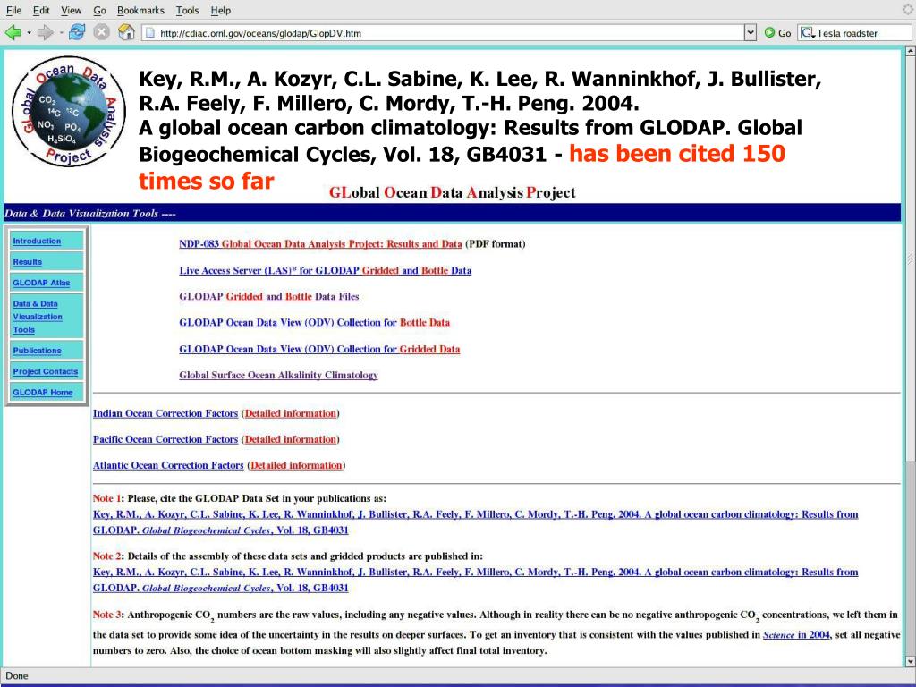This screenshot has width=916, height=687.
Task: Open the Edit menu
Action: 41,11
